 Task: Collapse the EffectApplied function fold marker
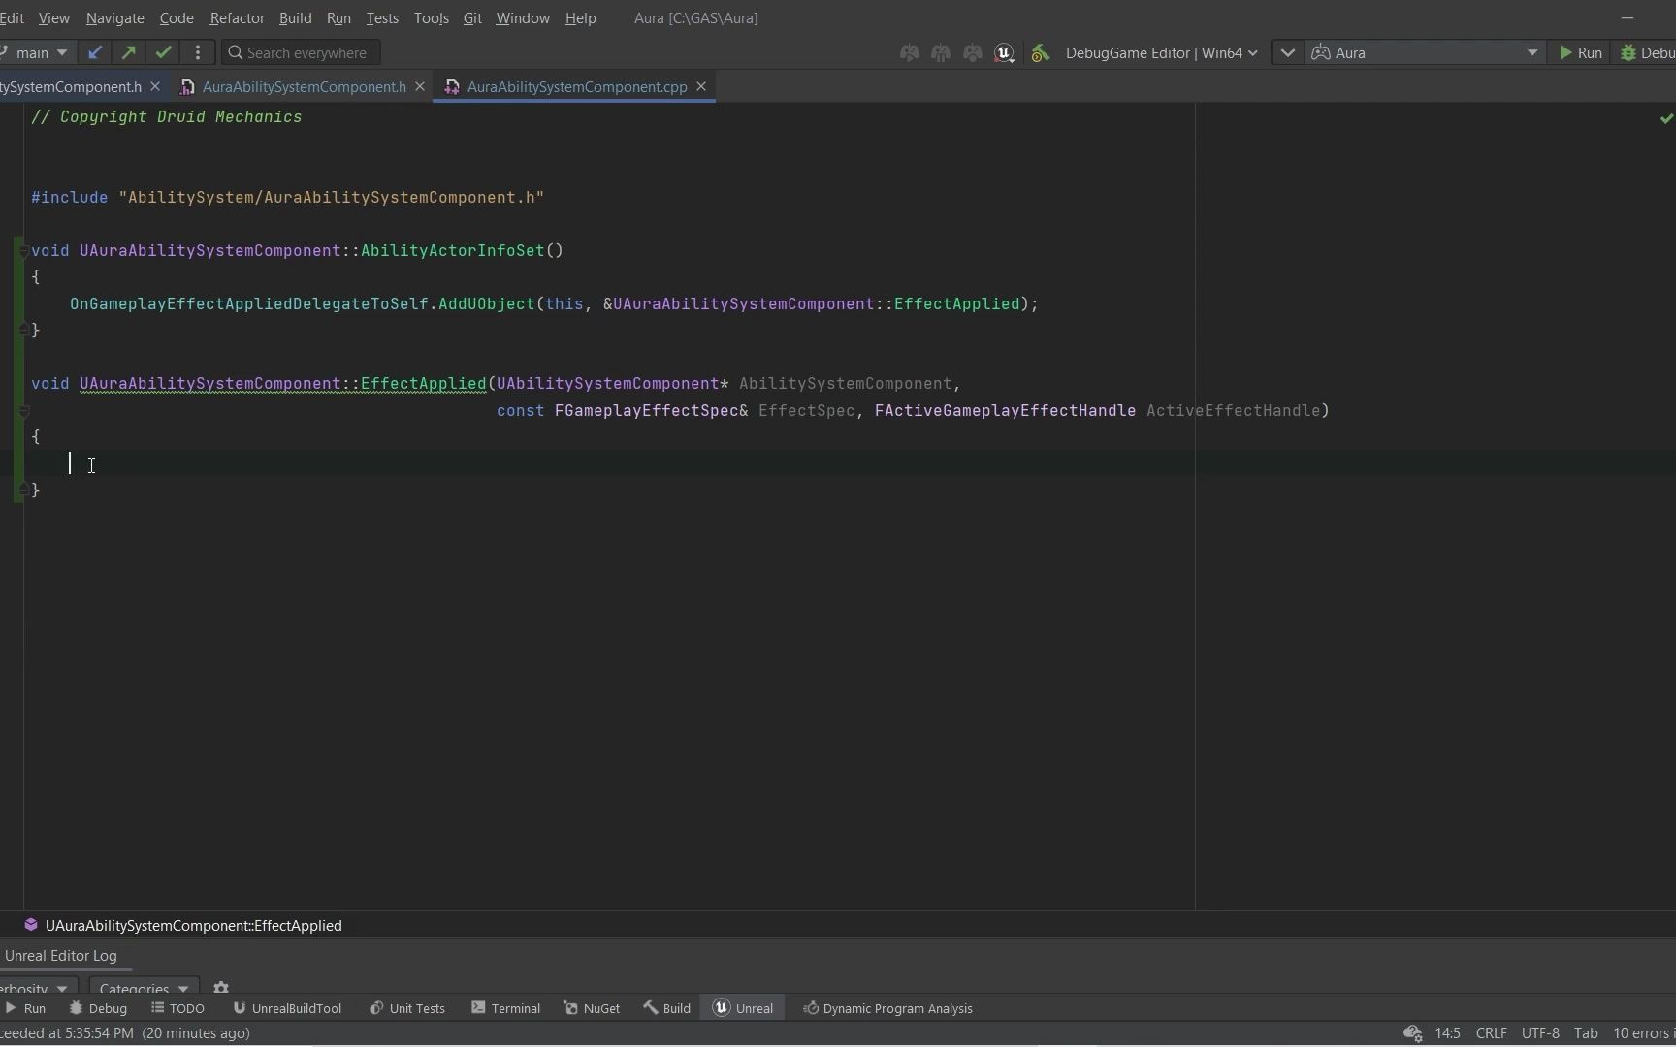click(24, 411)
